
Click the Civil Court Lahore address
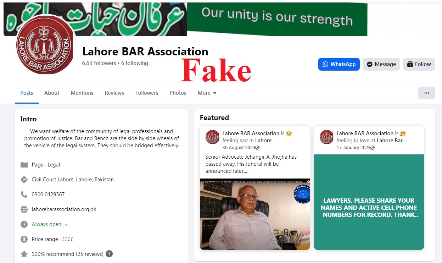[x=73, y=180]
